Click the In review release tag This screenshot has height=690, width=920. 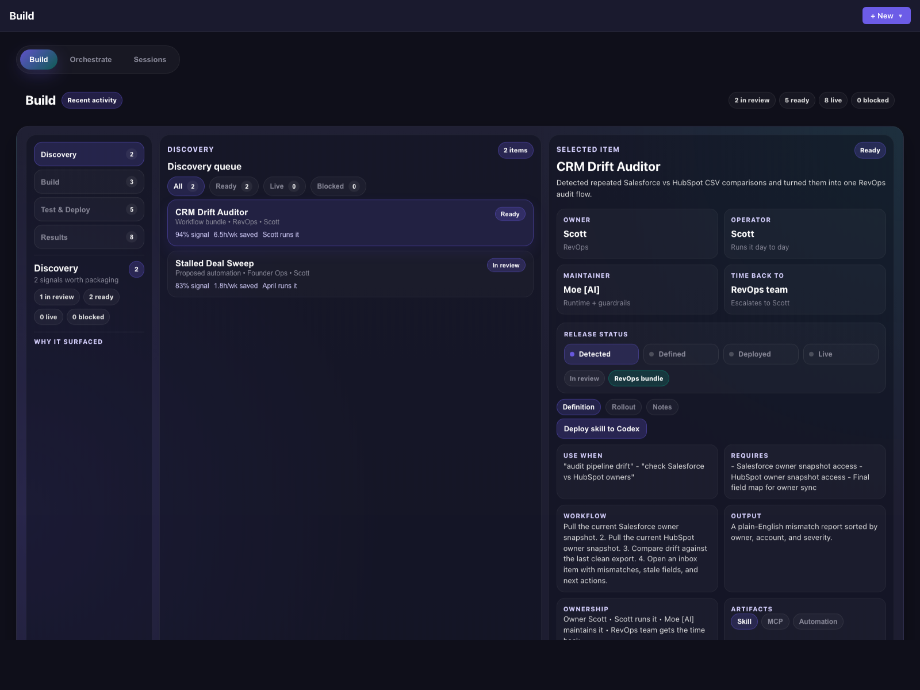pos(584,378)
